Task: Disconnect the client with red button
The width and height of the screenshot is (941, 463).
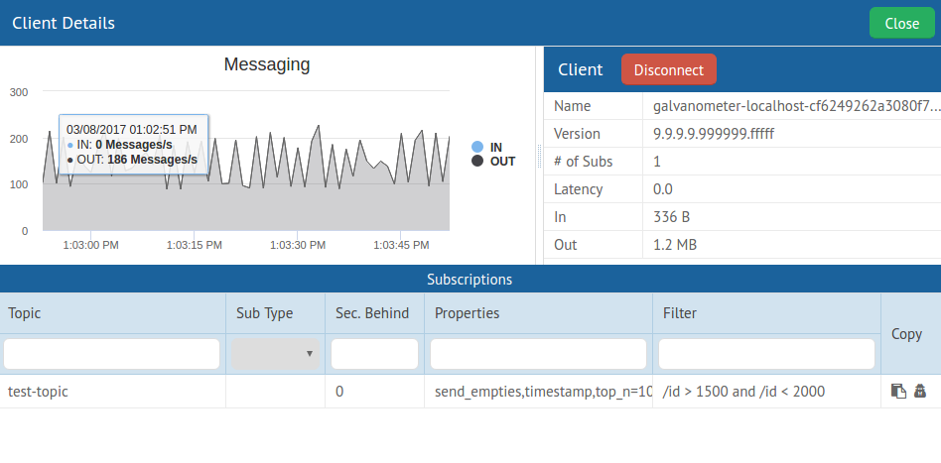Action: click(668, 69)
